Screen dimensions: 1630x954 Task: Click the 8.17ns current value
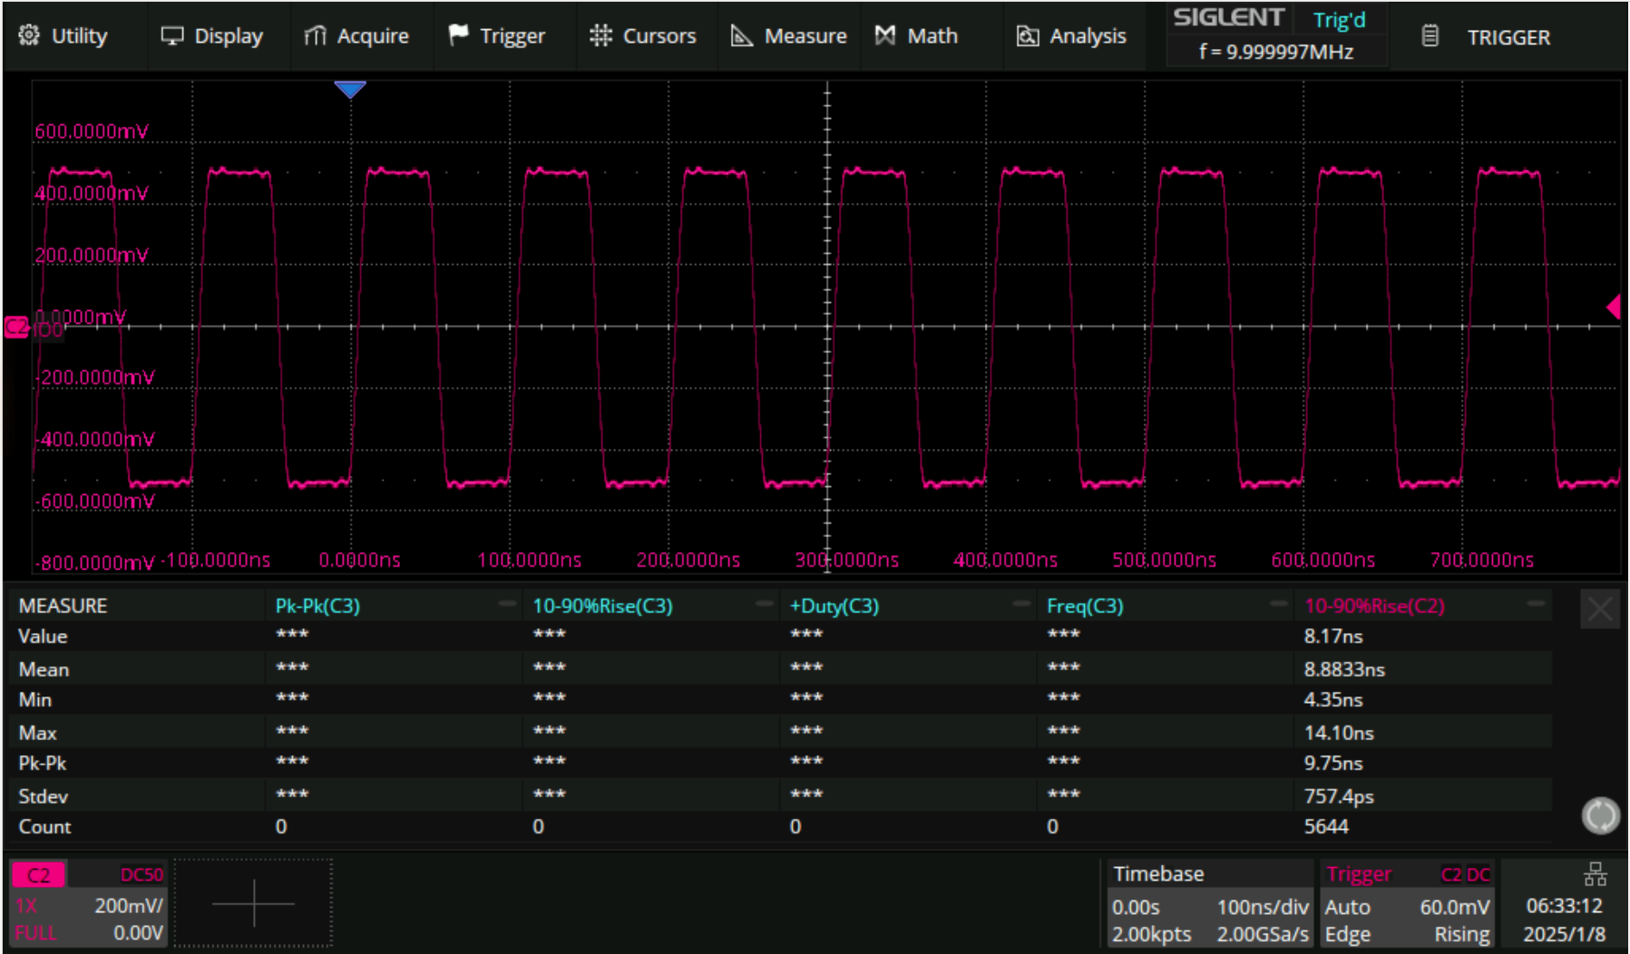coord(1332,637)
